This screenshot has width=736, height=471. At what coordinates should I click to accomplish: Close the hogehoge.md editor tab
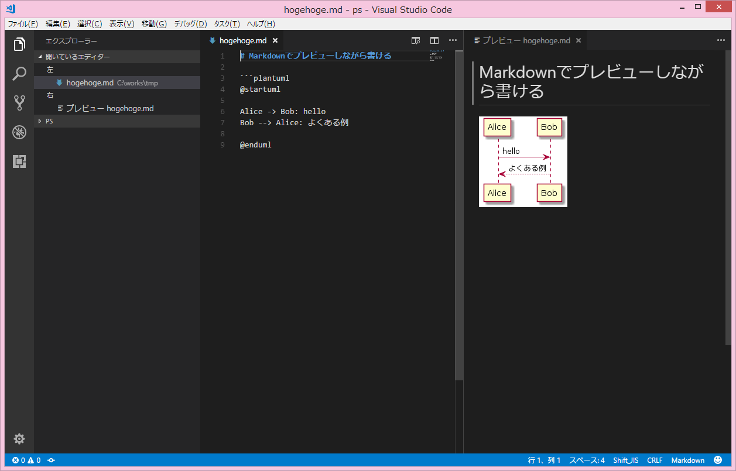pos(275,40)
